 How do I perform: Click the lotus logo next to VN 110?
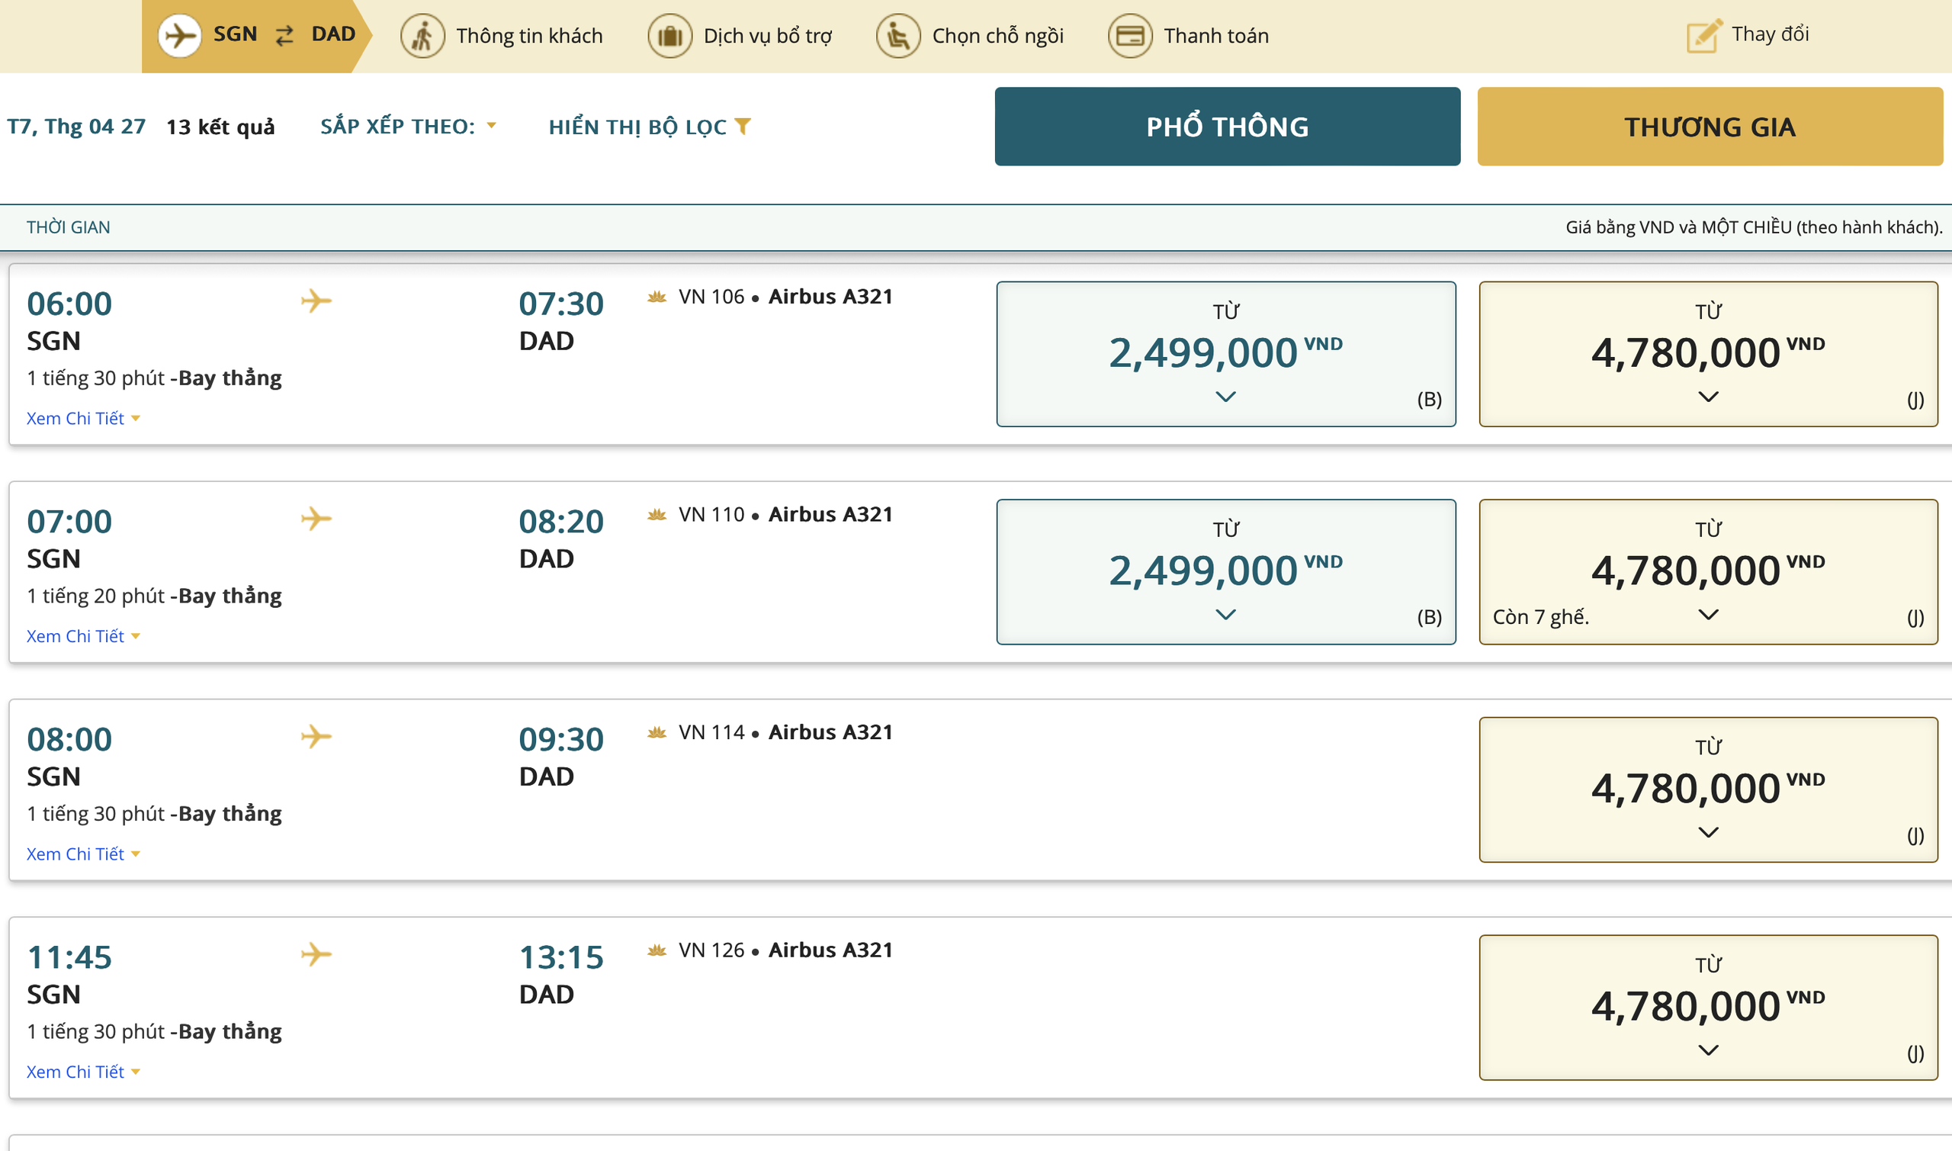(x=657, y=514)
